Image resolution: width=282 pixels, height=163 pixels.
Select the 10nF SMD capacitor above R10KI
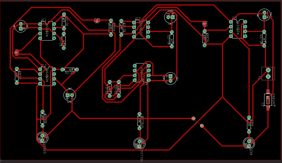[x=17, y=52]
